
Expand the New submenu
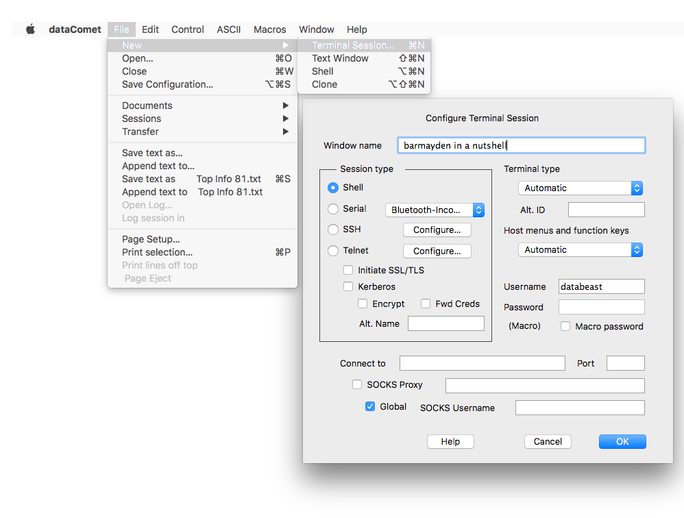pos(202,45)
